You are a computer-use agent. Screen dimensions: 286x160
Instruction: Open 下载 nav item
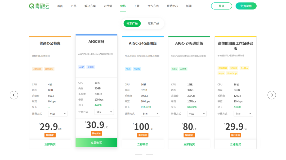(137, 6)
